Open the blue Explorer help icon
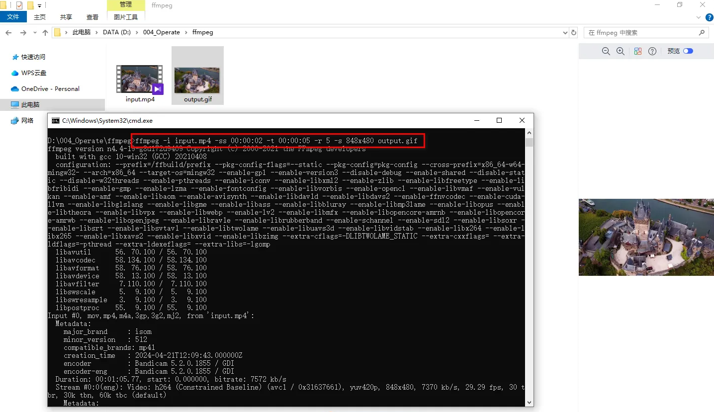Viewport: 714px width, 412px height. click(x=710, y=17)
